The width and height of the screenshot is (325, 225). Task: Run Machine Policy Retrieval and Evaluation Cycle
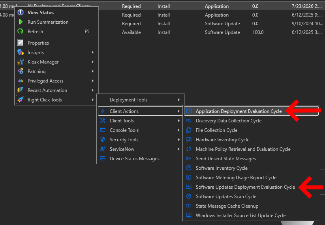pyautogui.click(x=251, y=149)
